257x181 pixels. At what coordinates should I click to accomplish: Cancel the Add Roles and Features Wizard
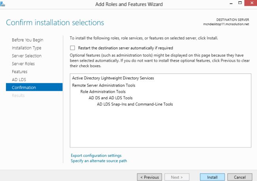[240, 177]
